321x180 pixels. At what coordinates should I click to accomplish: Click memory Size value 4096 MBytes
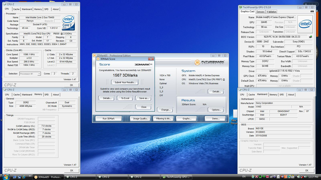pyautogui.click(x=26, y=106)
